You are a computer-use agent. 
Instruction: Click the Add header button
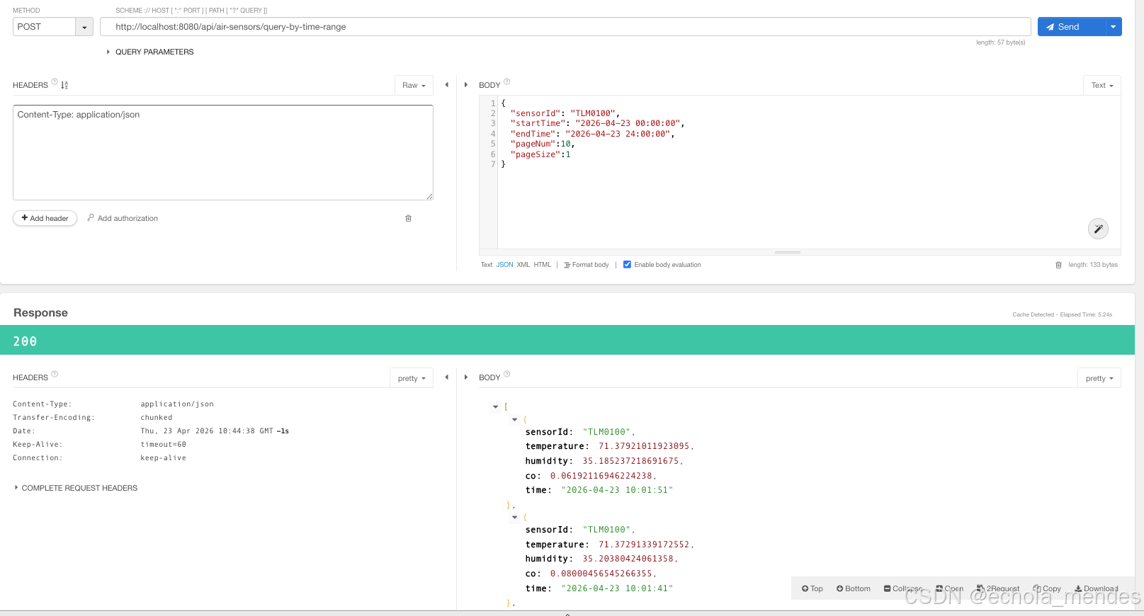click(45, 218)
